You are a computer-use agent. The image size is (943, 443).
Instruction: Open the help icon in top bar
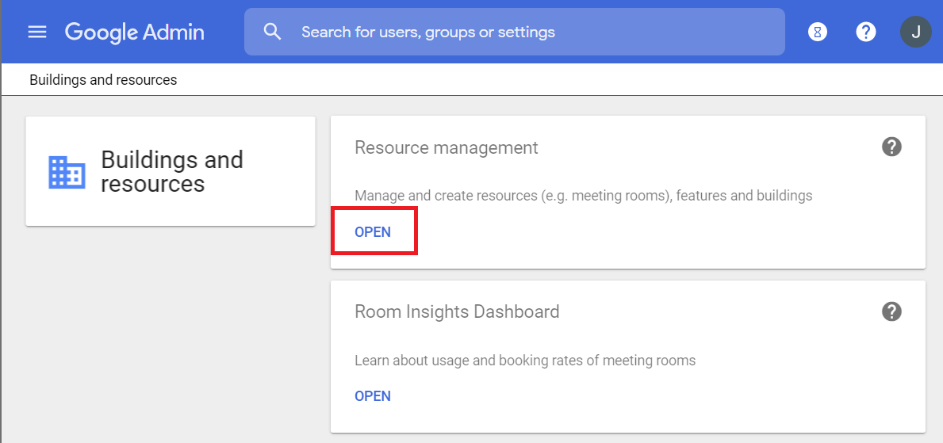pyautogui.click(x=866, y=32)
